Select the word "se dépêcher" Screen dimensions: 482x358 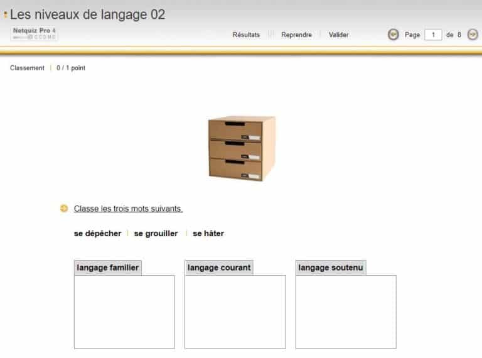pos(98,234)
